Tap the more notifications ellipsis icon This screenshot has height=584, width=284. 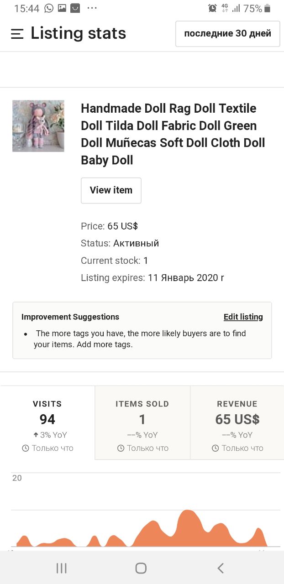92,8
